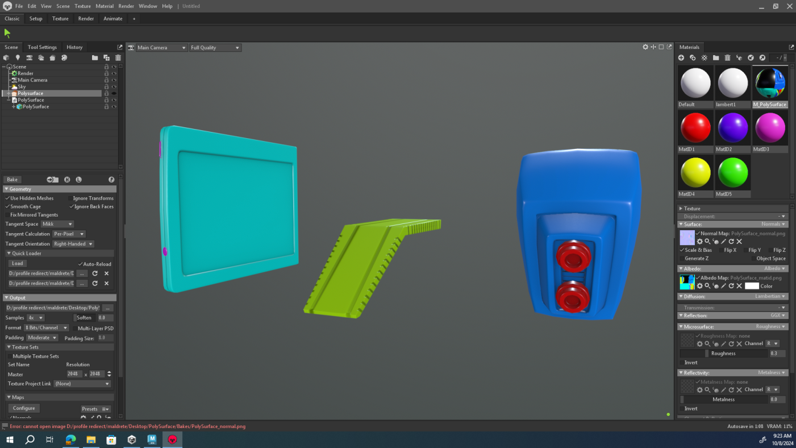Undock the Scene panel

click(120, 47)
